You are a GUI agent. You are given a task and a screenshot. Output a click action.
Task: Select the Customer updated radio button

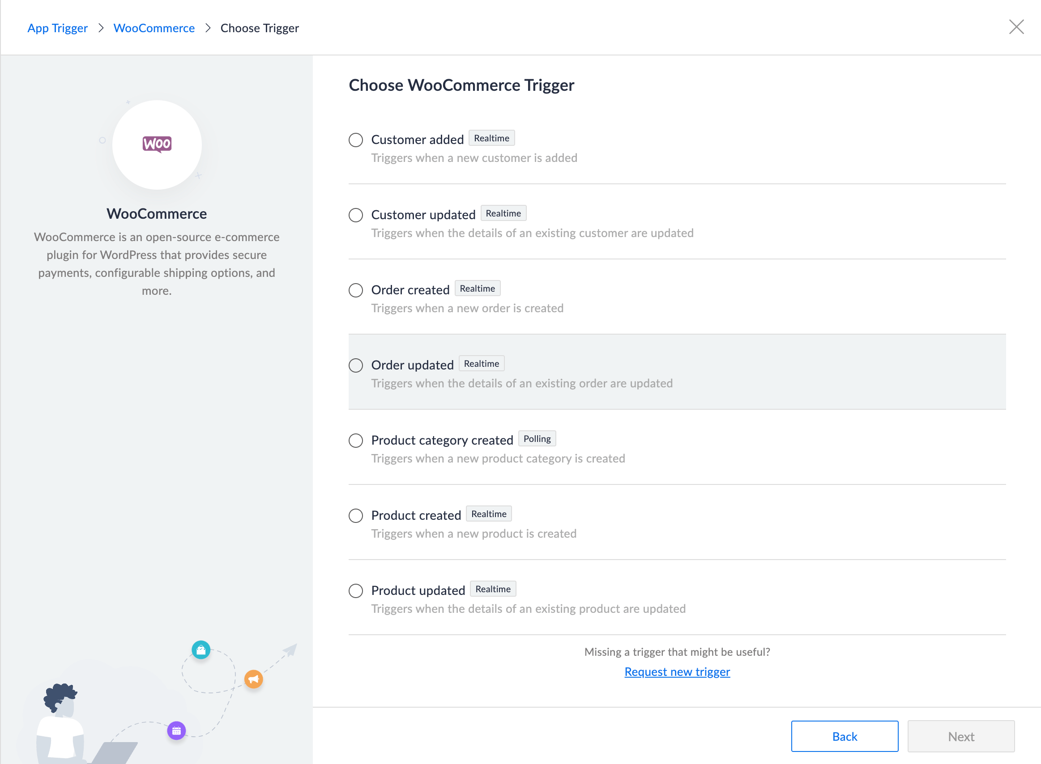(x=355, y=215)
